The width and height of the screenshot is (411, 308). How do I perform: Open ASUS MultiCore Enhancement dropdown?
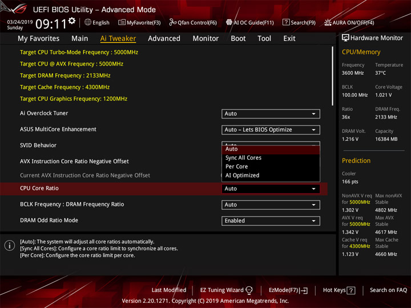click(271, 129)
